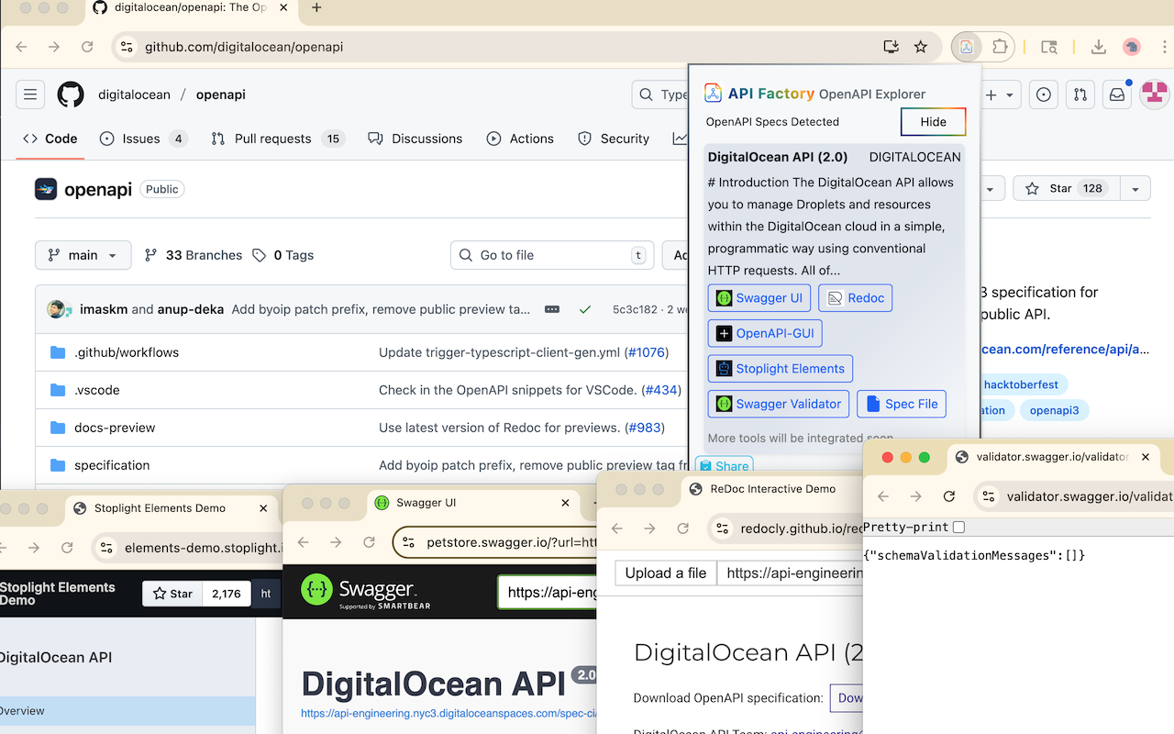Viewport: 1174px width, 734px height.
Task: Expand commit message ellipsis icon
Action: click(552, 309)
